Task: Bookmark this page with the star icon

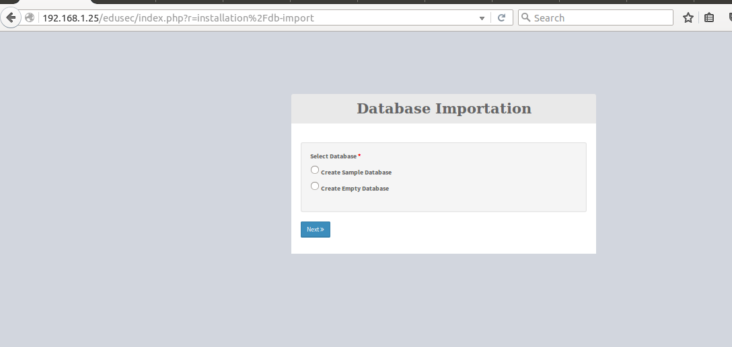Action: click(688, 17)
